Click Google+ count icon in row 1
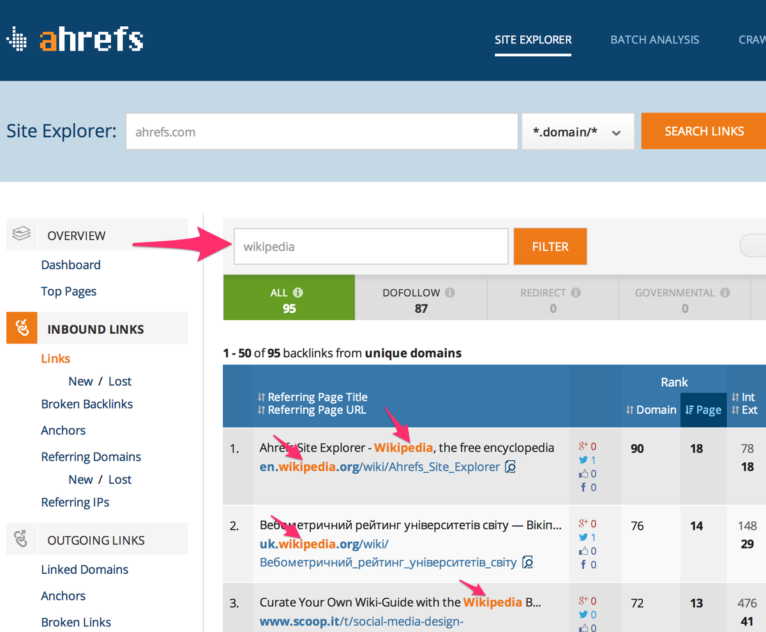The width and height of the screenshot is (766, 632). 583,446
